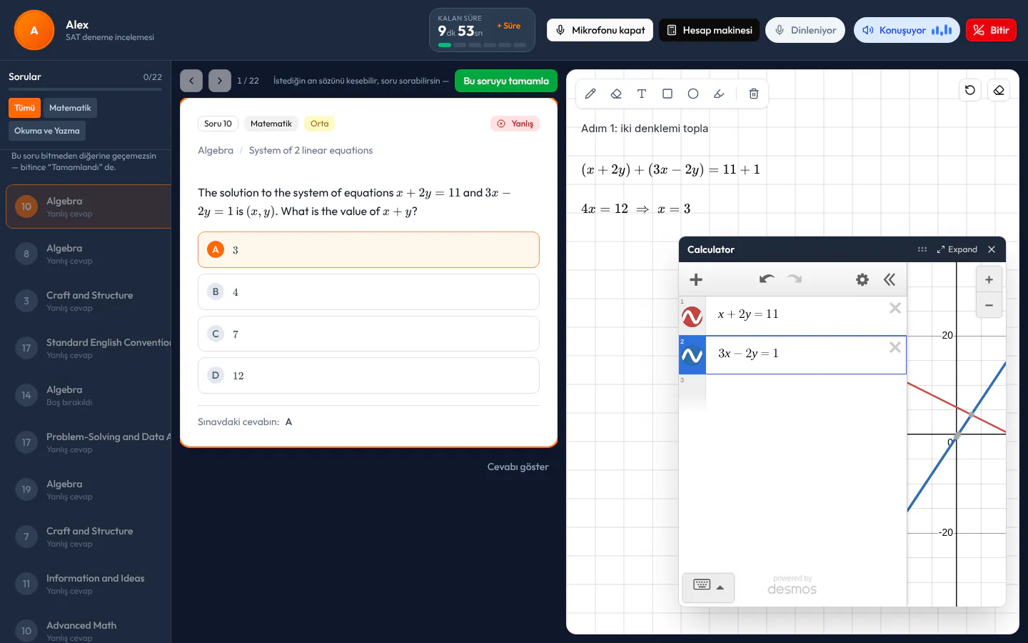Show the Tümü questions tab

pyautogui.click(x=24, y=108)
